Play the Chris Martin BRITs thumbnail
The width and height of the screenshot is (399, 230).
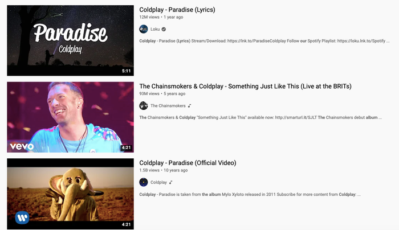[x=70, y=117]
